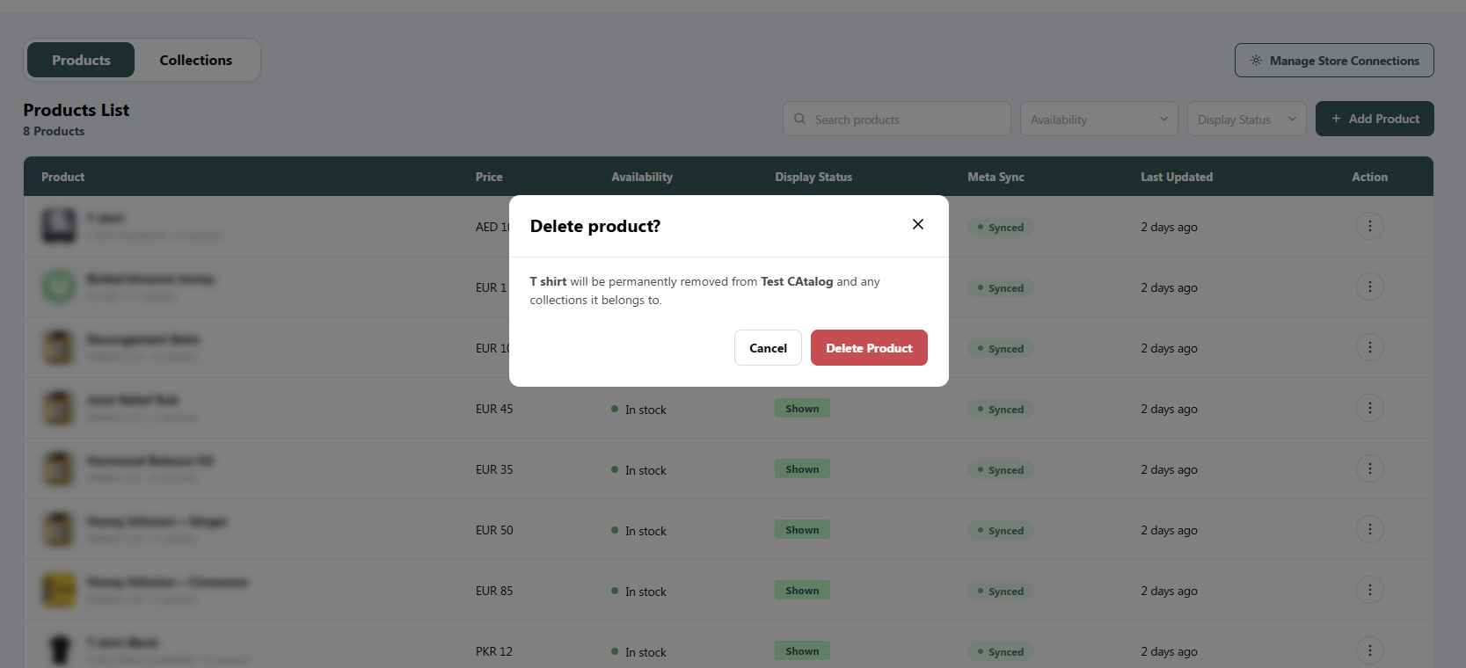The height and width of the screenshot is (668, 1466).
Task: Click the Synced badge in EUR 35 row
Action: [1000, 470]
